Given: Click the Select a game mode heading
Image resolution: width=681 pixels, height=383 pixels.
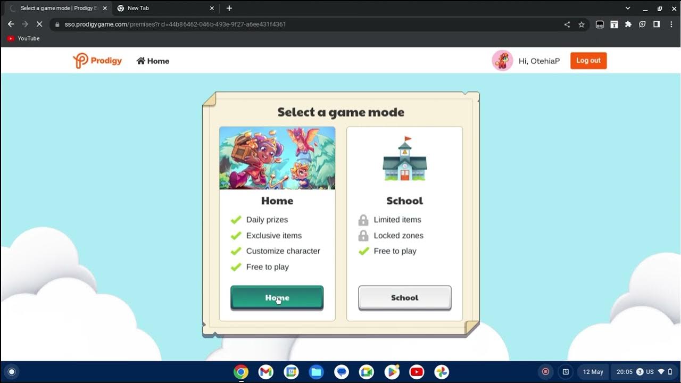Looking at the screenshot, I should coord(341,112).
